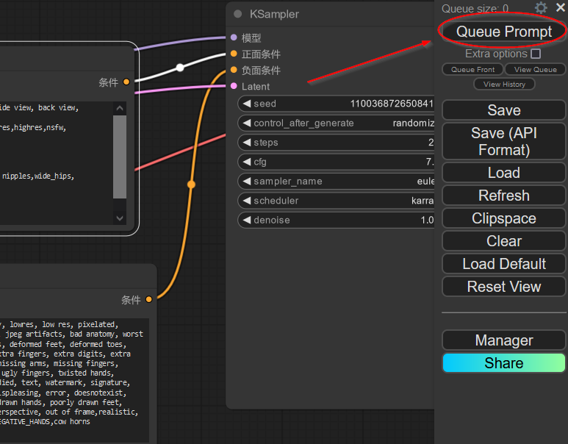Viewport: 568px width, 444px height.
Task: Open View Queue list
Action: click(x=535, y=69)
